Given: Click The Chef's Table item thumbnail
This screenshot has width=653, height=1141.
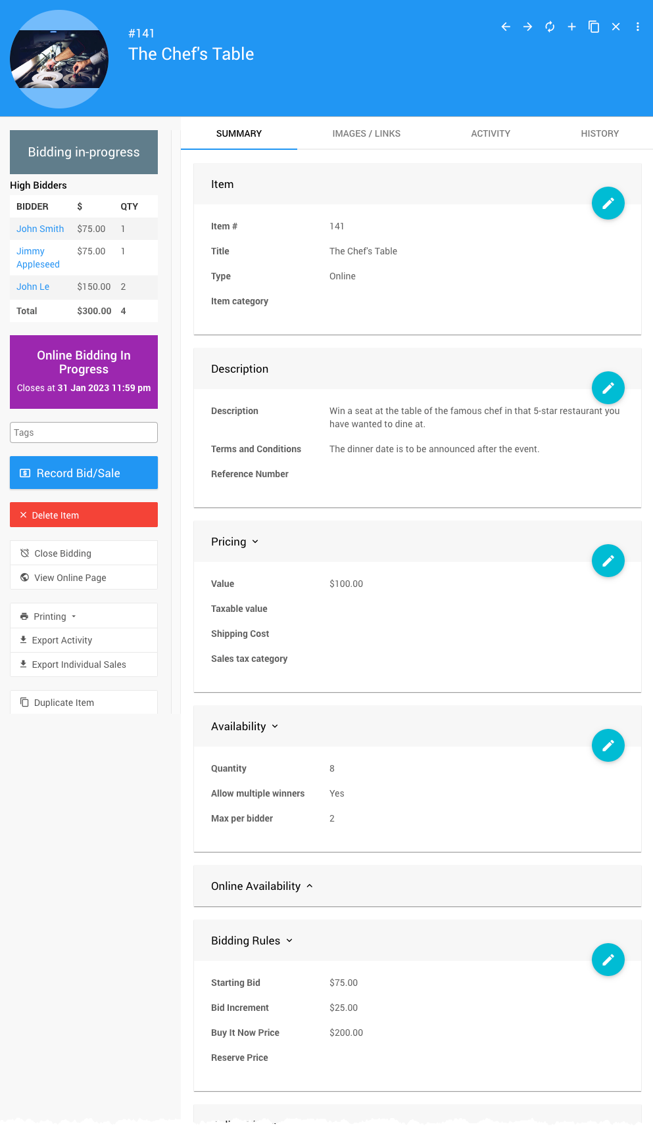Looking at the screenshot, I should (x=59, y=59).
